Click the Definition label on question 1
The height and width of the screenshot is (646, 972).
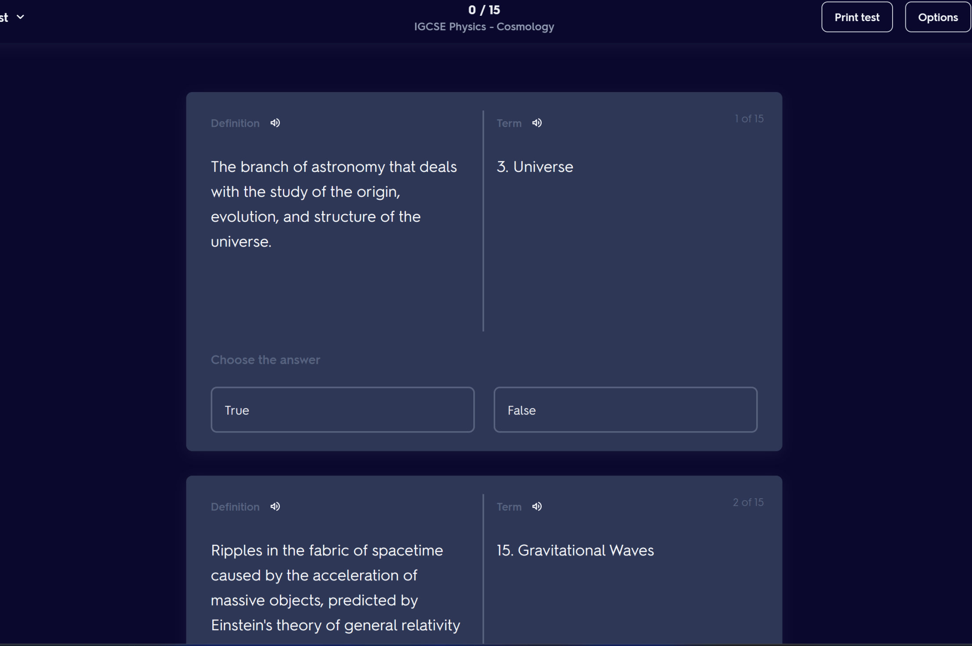pos(235,123)
